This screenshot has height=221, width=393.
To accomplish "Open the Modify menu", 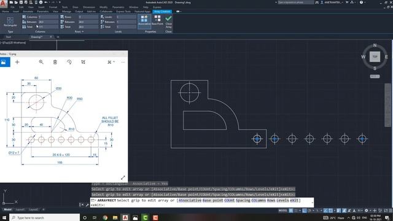I will [103, 7].
